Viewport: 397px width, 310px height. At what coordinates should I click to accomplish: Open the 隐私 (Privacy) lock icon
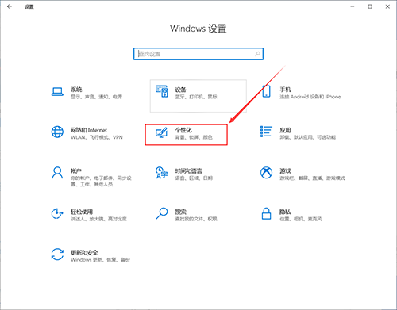(x=266, y=213)
